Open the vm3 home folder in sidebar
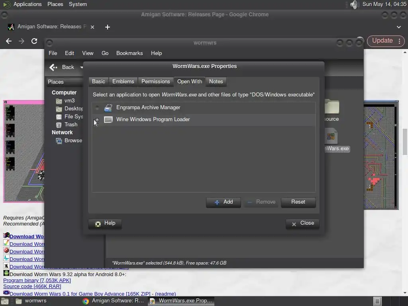 click(x=65, y=101)
